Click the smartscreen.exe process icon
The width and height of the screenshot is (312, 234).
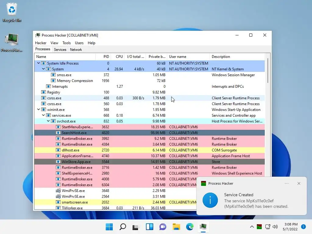point(58,202)
